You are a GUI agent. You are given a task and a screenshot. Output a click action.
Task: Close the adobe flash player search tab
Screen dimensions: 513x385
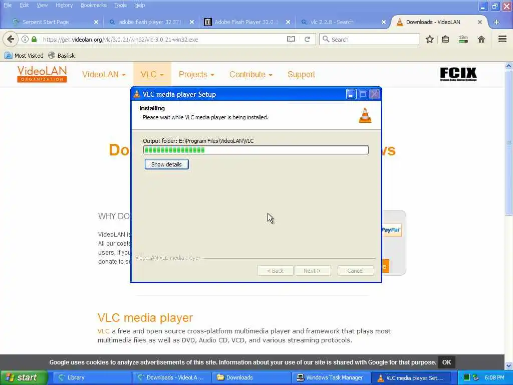coord(192,22)
